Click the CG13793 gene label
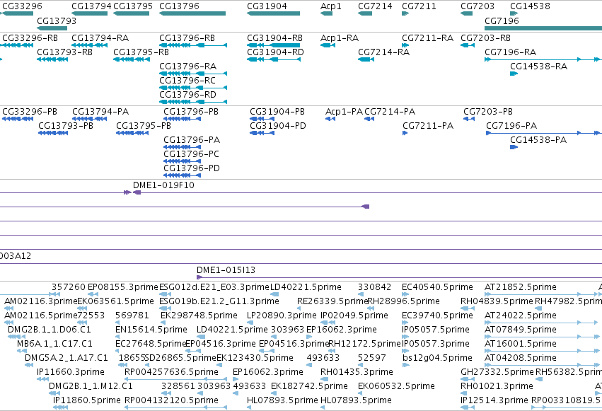The image size is (602, 411). tap(57, 21)
